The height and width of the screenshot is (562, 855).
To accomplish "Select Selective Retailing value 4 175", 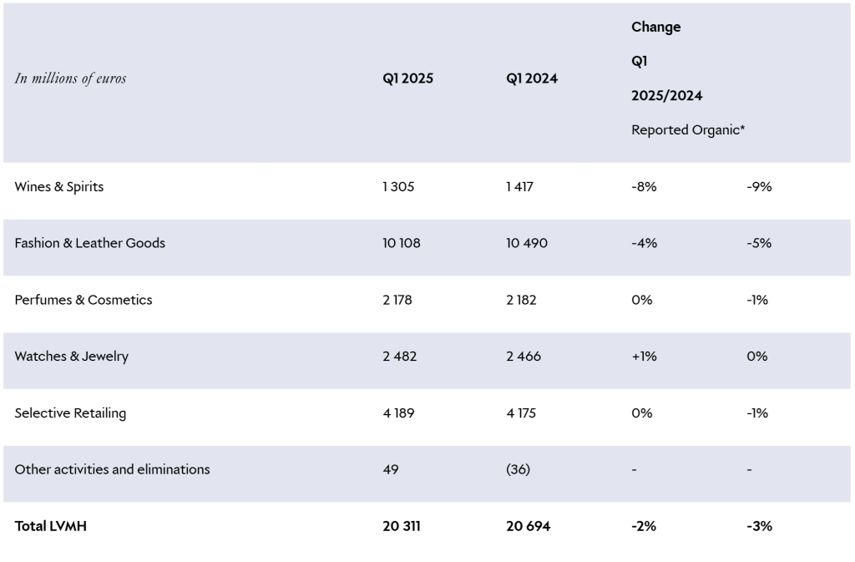I will click(x=524, y=413).
